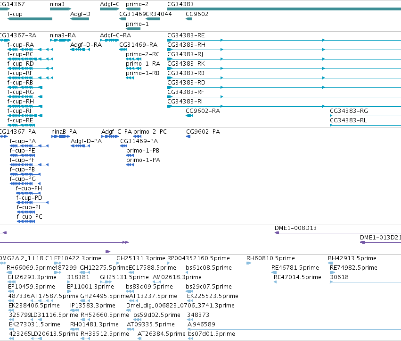Click the Adgf-C gene label
401x341 pixels.
[x=110, y=4]
